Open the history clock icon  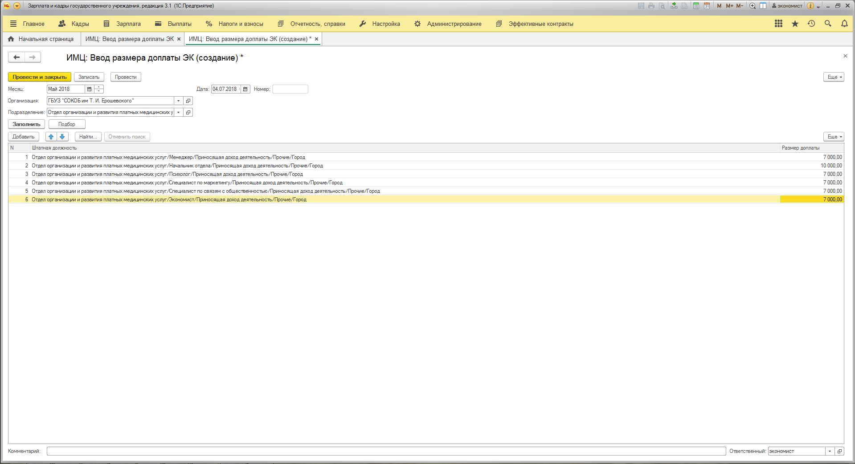811,24
